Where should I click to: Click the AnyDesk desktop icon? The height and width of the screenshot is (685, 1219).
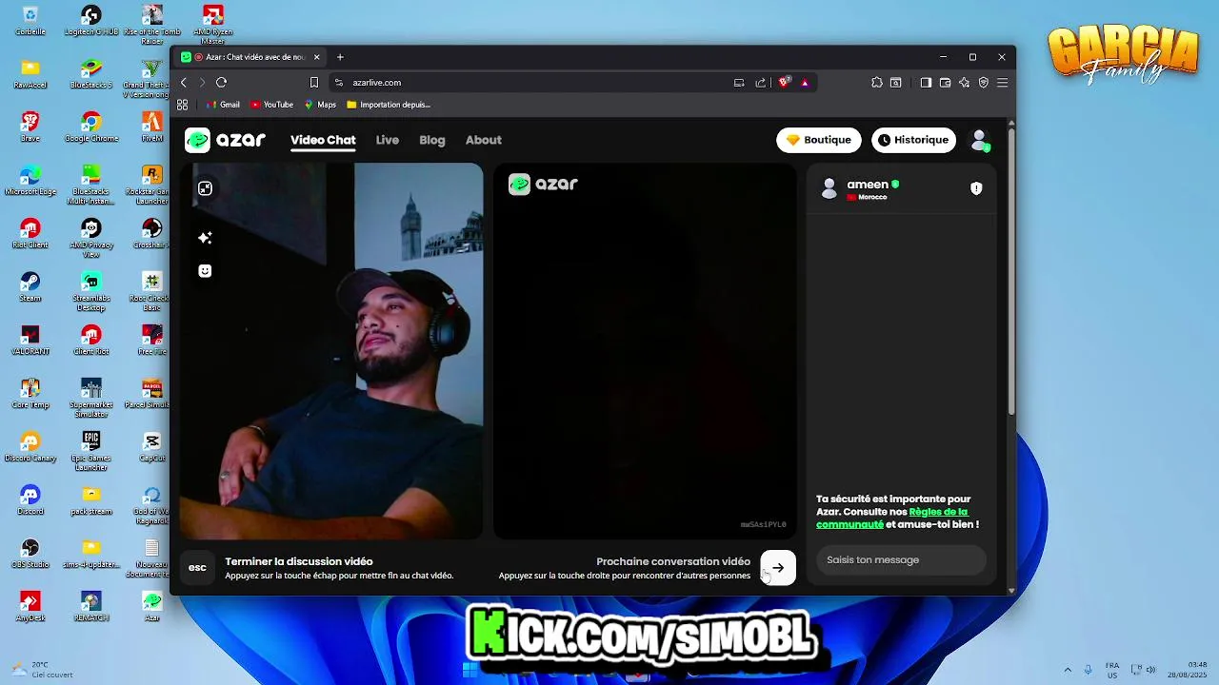[30, 607]
